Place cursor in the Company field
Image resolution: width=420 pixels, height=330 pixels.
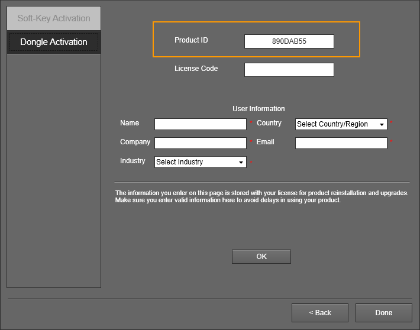pyautogui.click(x=200, y=143)
